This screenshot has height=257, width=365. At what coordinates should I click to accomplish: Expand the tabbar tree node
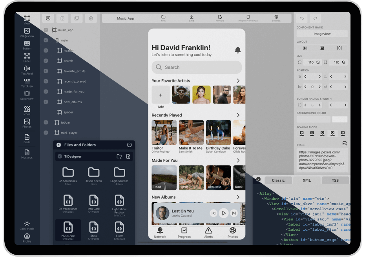(46, 122)
